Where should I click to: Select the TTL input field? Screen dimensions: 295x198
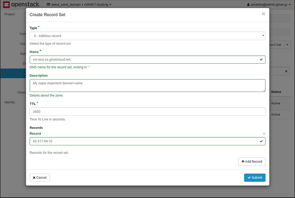[147, 112]
